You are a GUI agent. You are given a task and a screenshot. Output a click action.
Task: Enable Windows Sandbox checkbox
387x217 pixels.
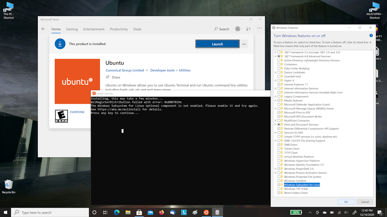pos(279,181)
